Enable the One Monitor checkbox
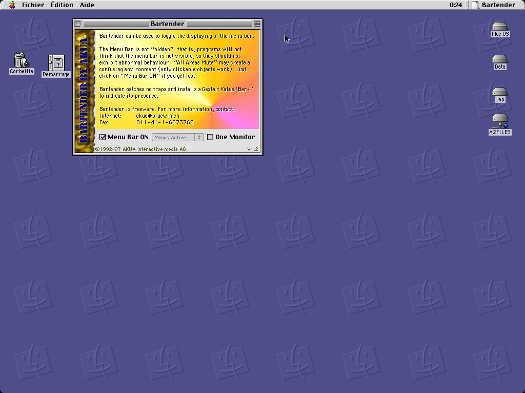The image size is (525, 393). click(210, 137)
